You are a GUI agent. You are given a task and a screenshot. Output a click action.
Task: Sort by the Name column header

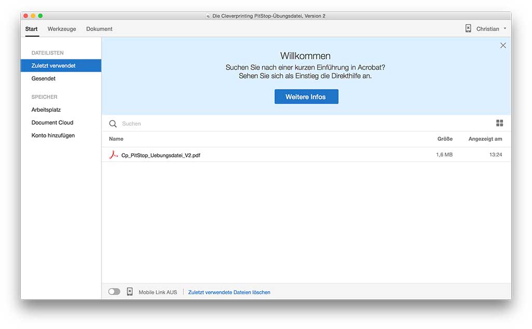116,139
